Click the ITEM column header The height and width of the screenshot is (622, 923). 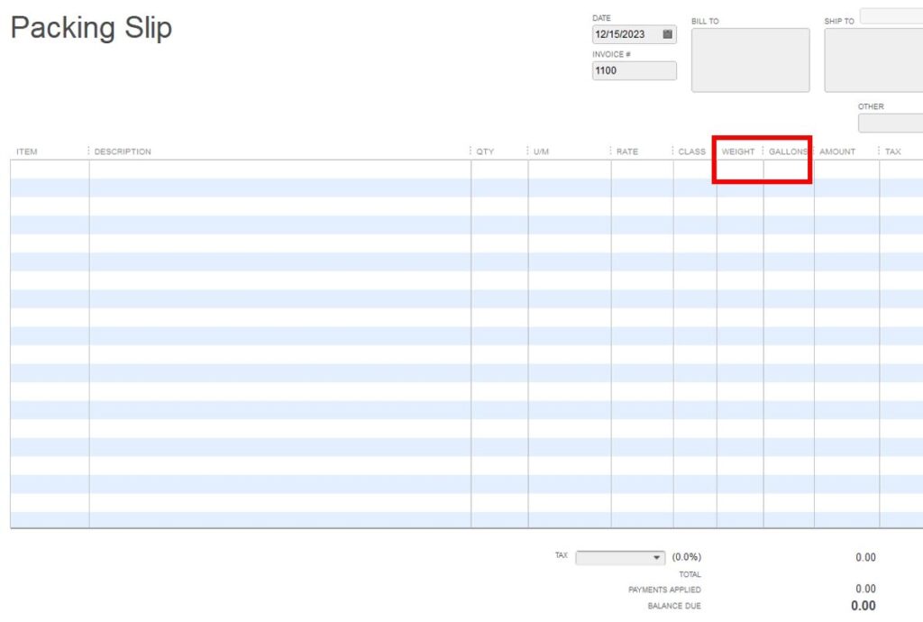click(x=27, y=151)
